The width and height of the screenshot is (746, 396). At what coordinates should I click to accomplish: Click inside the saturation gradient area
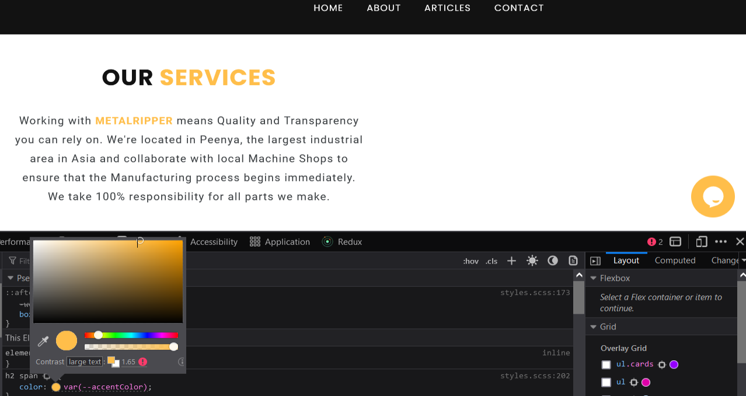click(x=108, y=282)
